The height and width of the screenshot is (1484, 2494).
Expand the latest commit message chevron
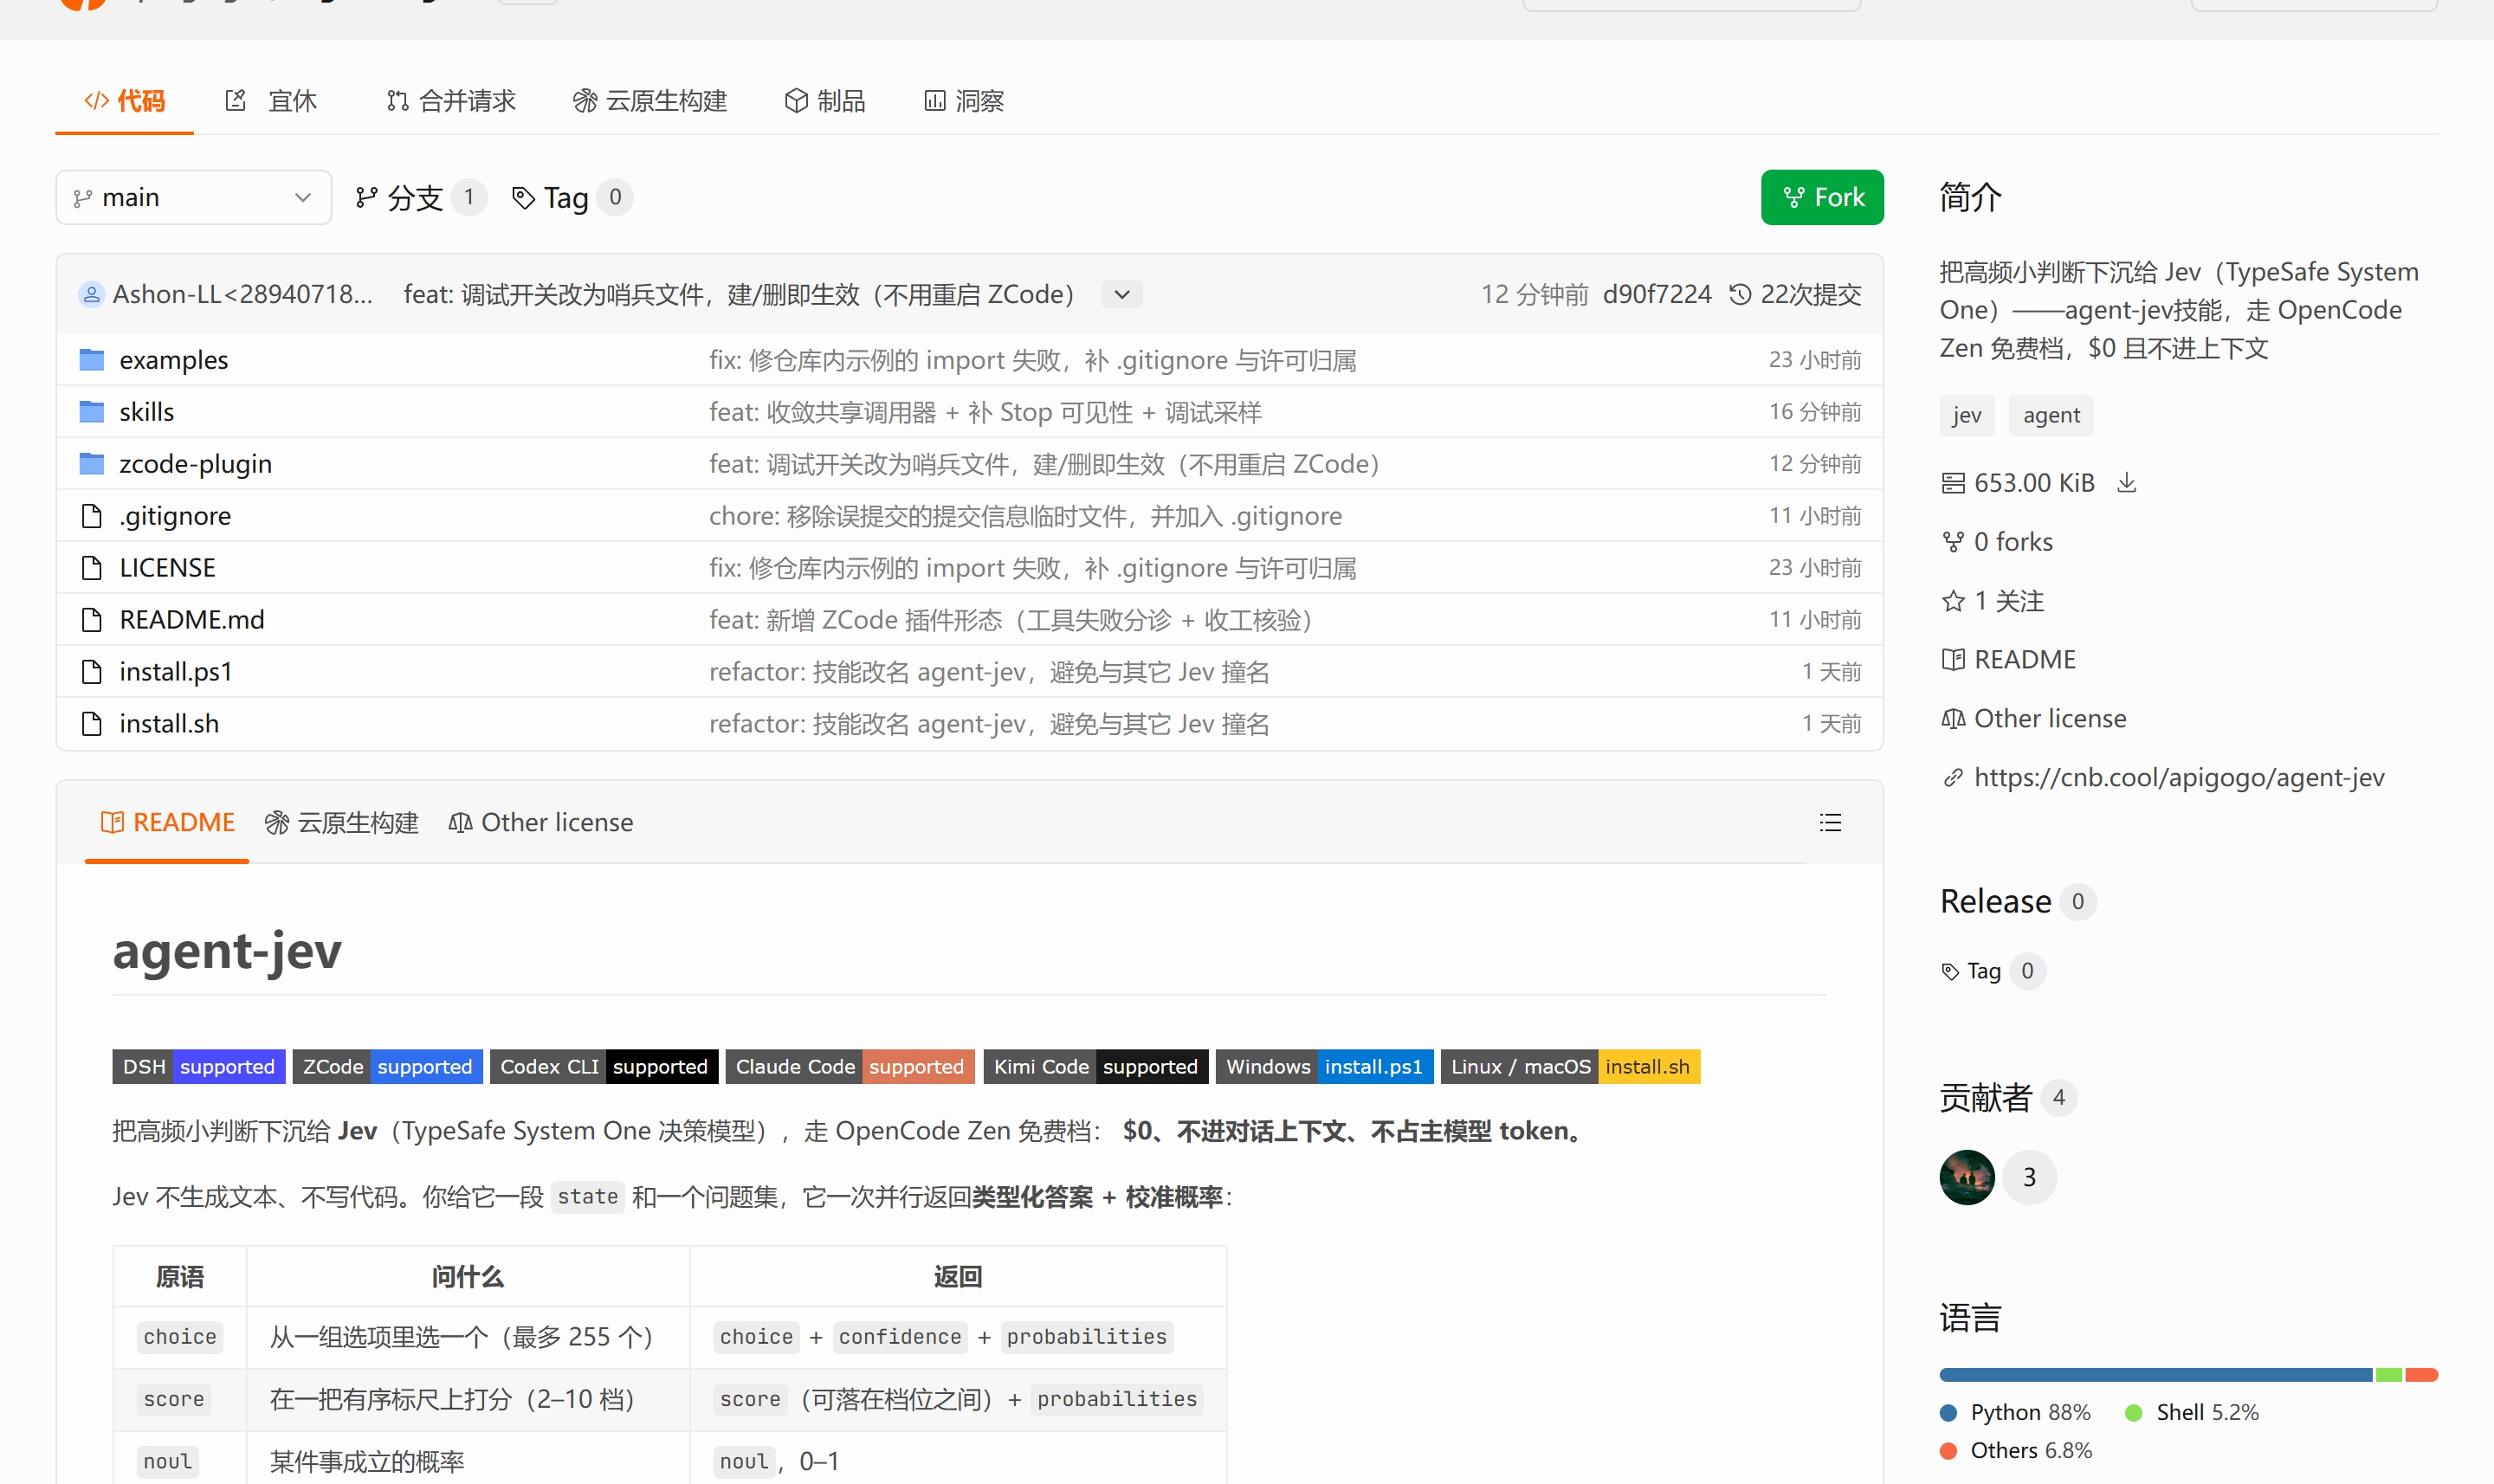[x=1122, y=294]
